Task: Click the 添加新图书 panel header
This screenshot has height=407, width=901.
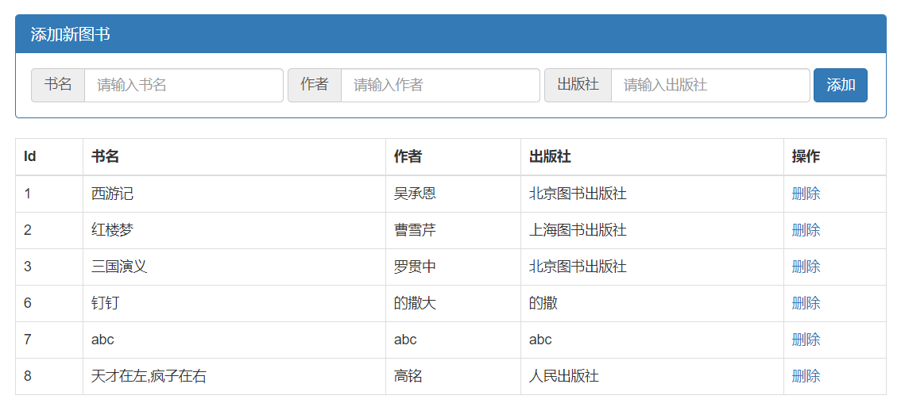Action: pyautogui.click(x=70, y=34)
